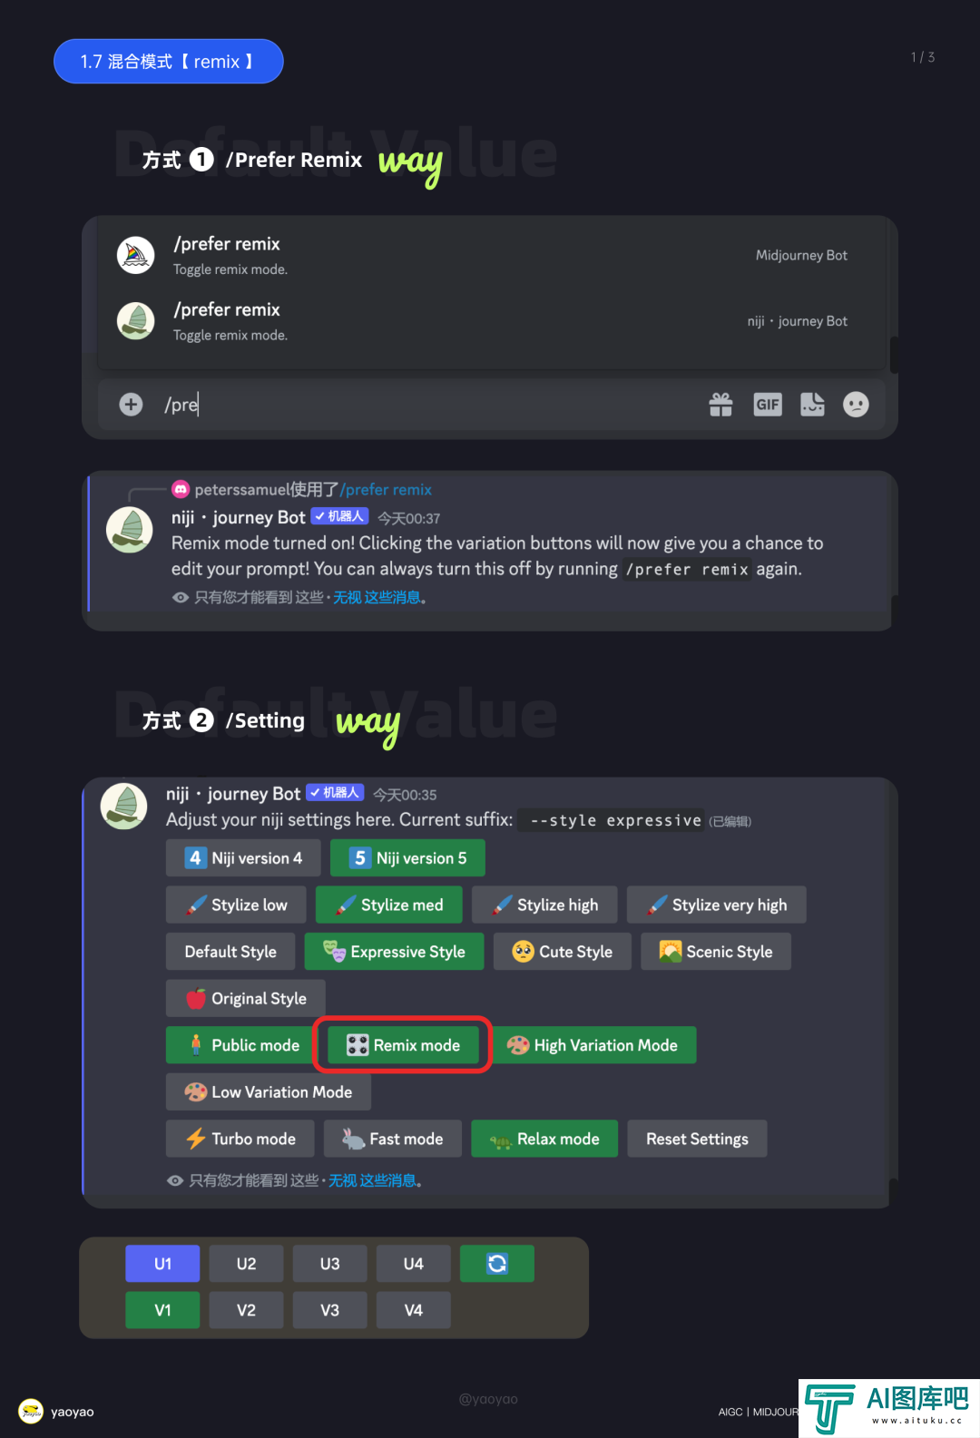Toggle Remix mode button
This screenshot has width=980, height=1438.
(x=403, y=1045)
